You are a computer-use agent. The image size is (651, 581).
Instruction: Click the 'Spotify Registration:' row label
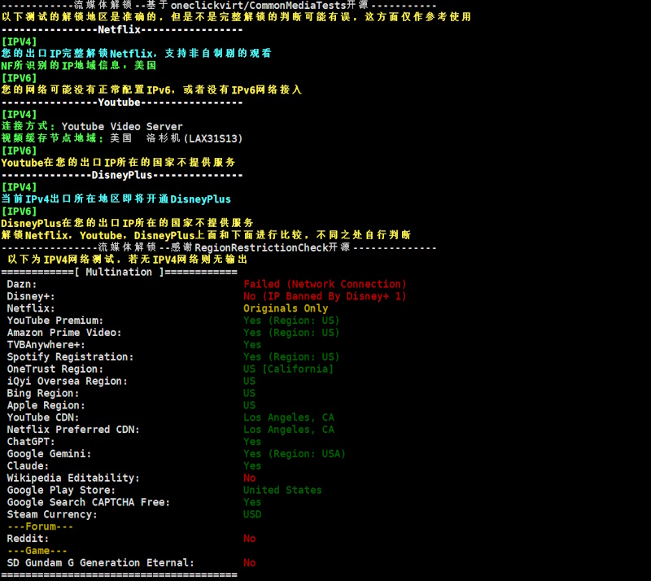tap(70, 356)
